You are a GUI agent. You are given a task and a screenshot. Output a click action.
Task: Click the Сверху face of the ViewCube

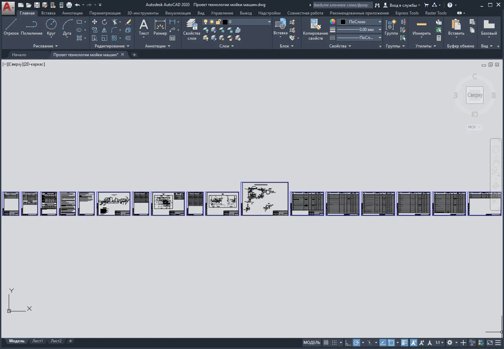475,95
